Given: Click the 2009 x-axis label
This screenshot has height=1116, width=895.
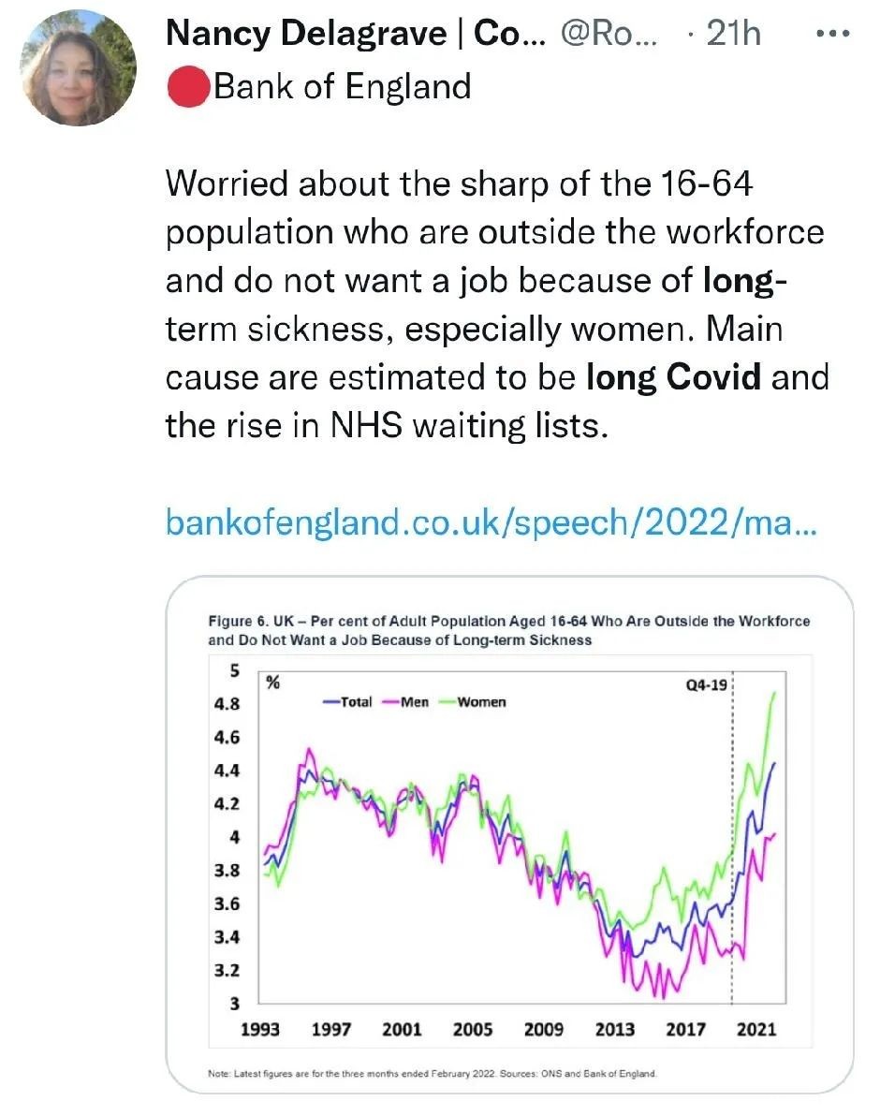Looking at the screenshot, I should [x=544, y=1029].
